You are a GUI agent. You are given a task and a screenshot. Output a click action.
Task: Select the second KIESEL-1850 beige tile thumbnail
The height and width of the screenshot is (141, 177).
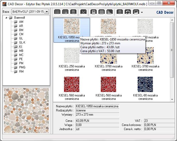[x=109, y=26]
